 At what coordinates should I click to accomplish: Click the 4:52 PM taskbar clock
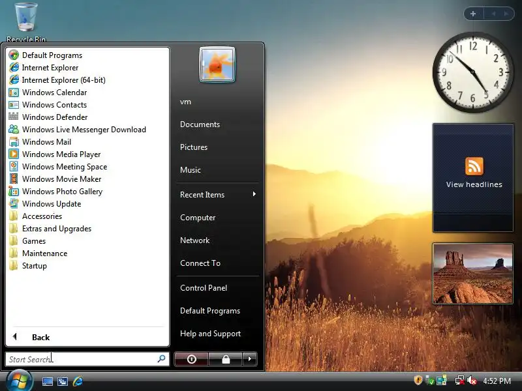[497, 381]
